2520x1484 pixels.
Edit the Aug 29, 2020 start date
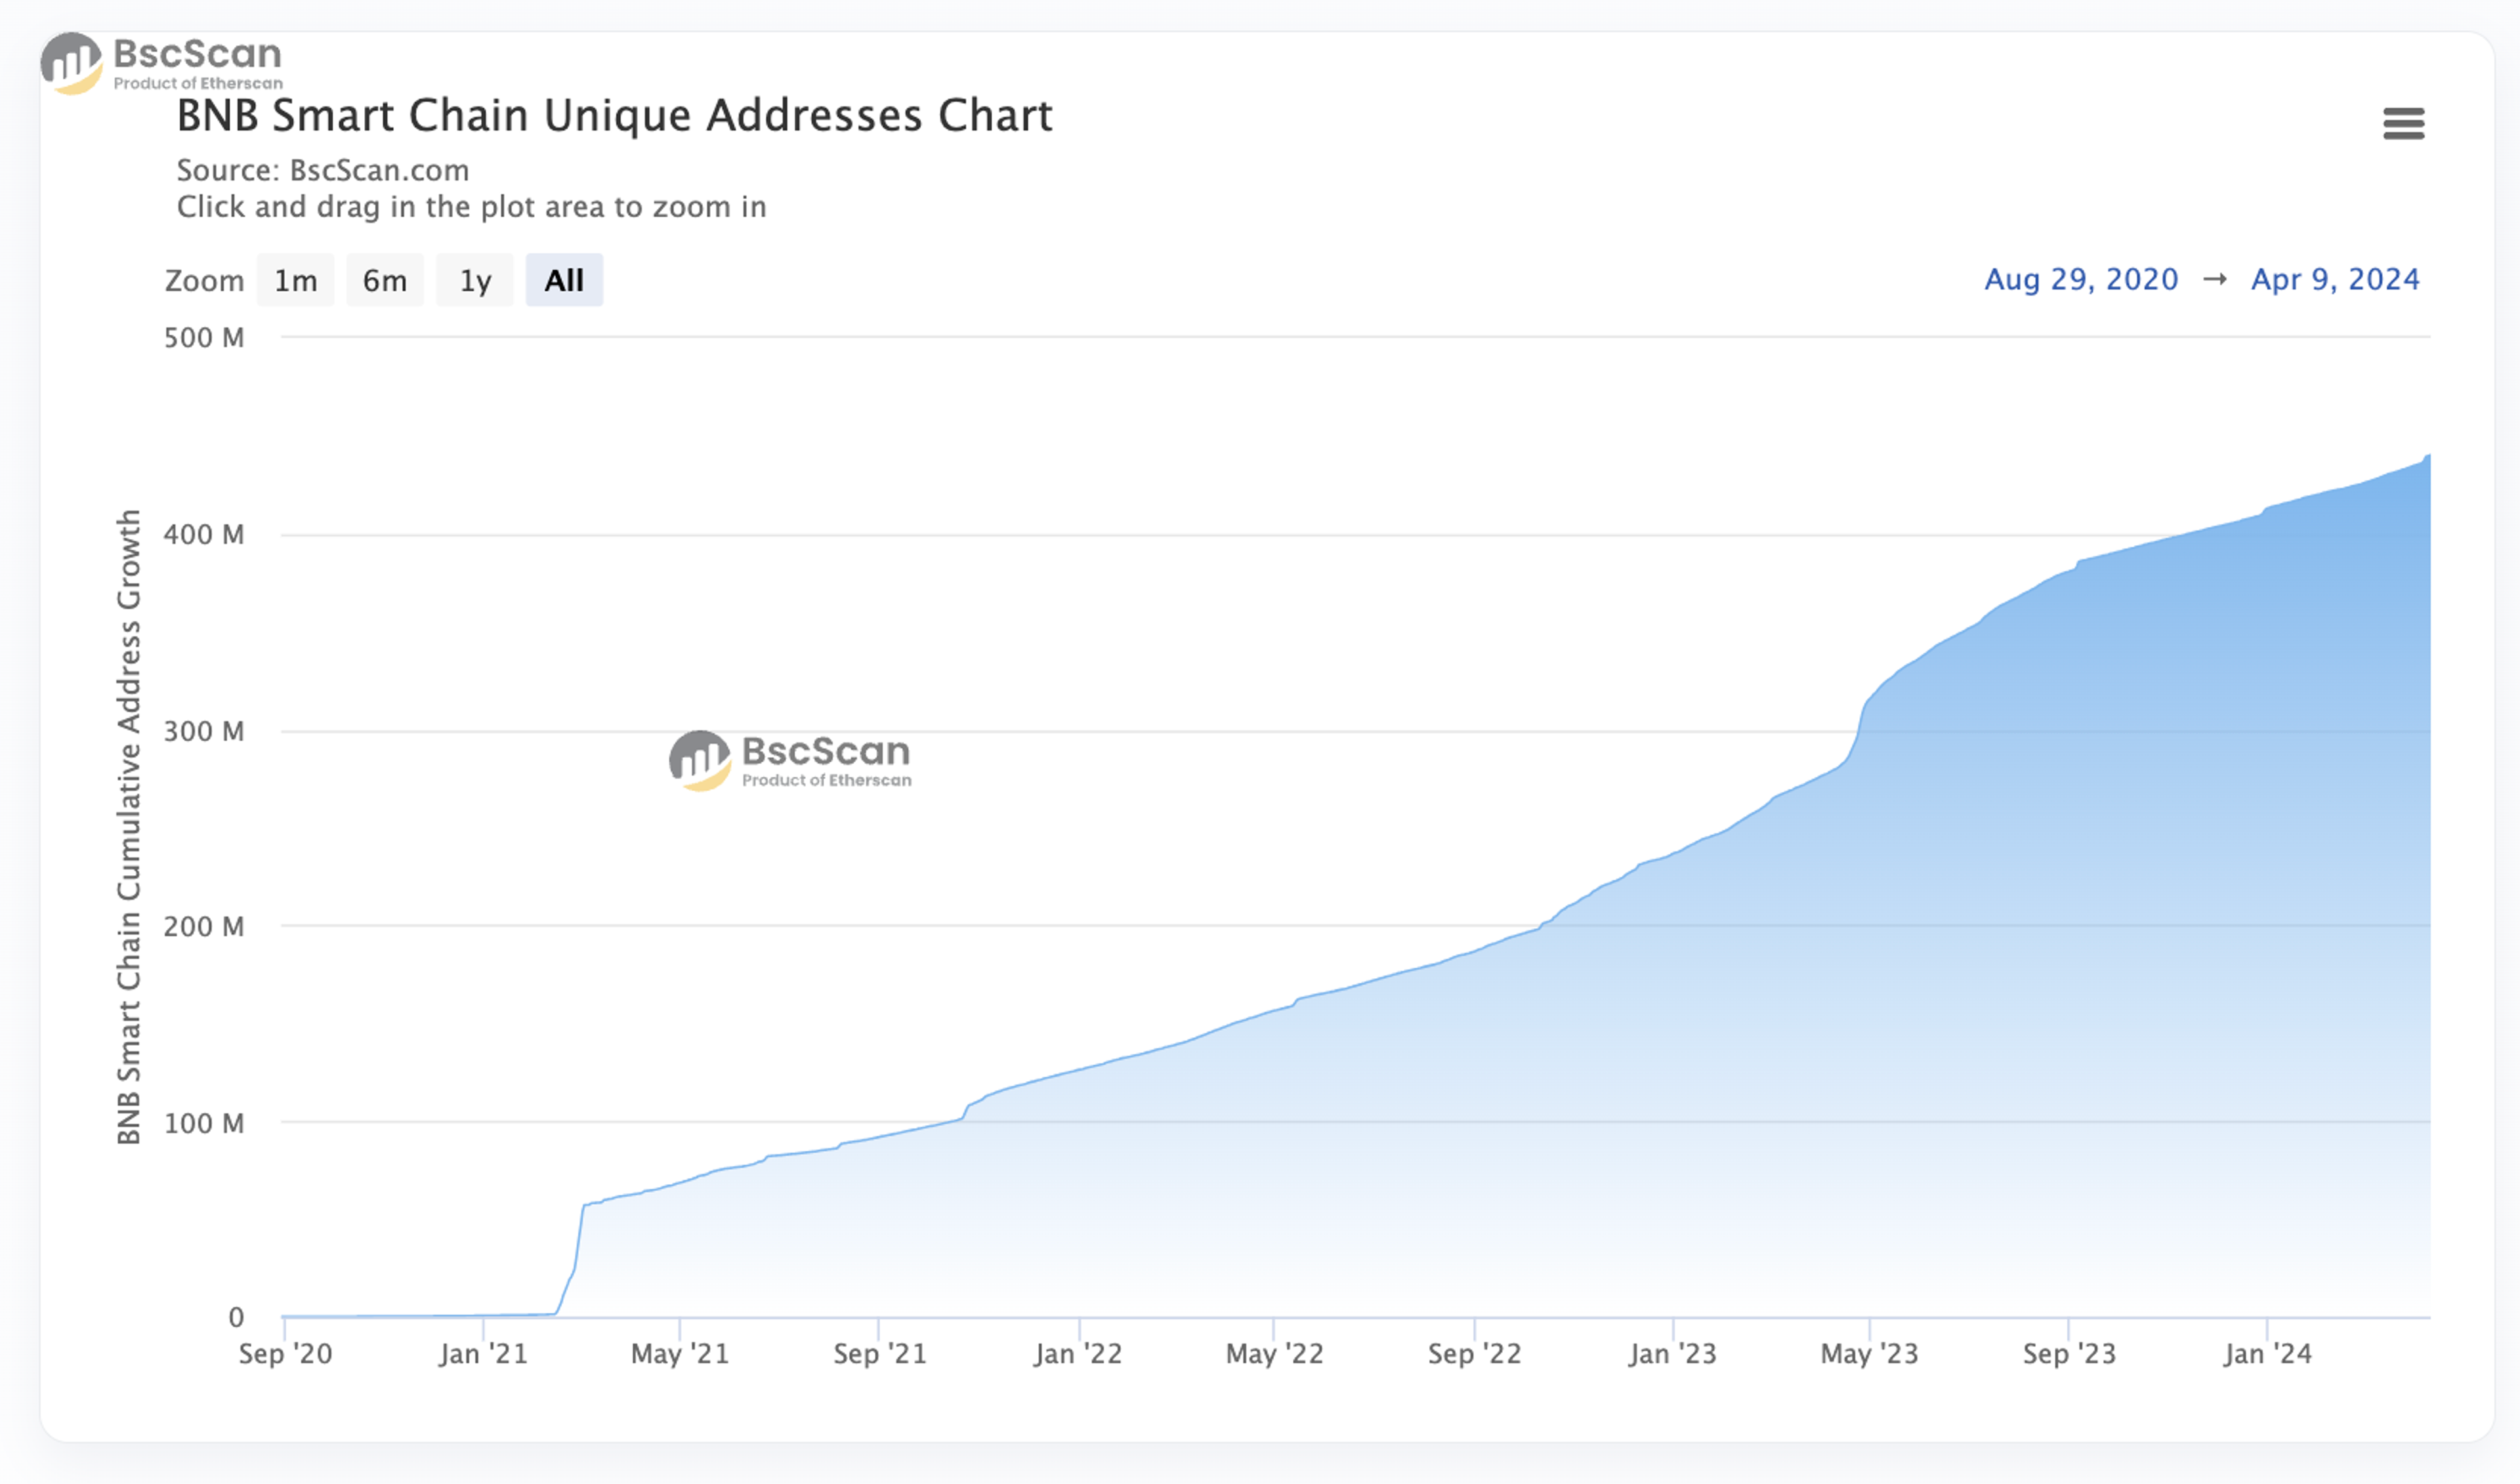click(2081, 279)
